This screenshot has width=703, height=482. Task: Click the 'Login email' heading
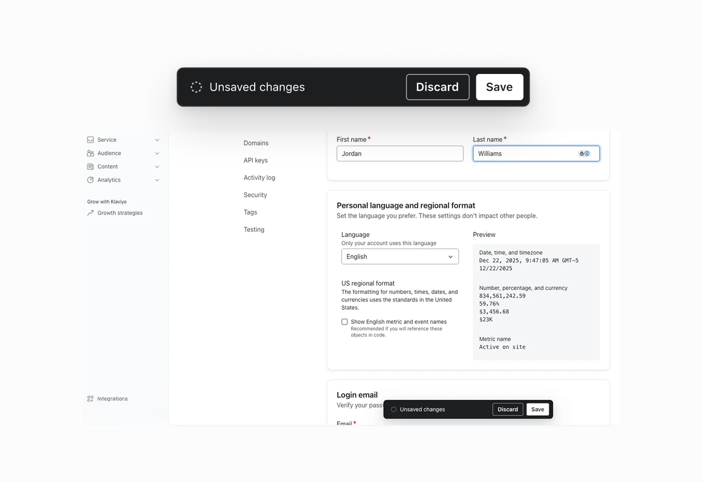click(357, 395)
